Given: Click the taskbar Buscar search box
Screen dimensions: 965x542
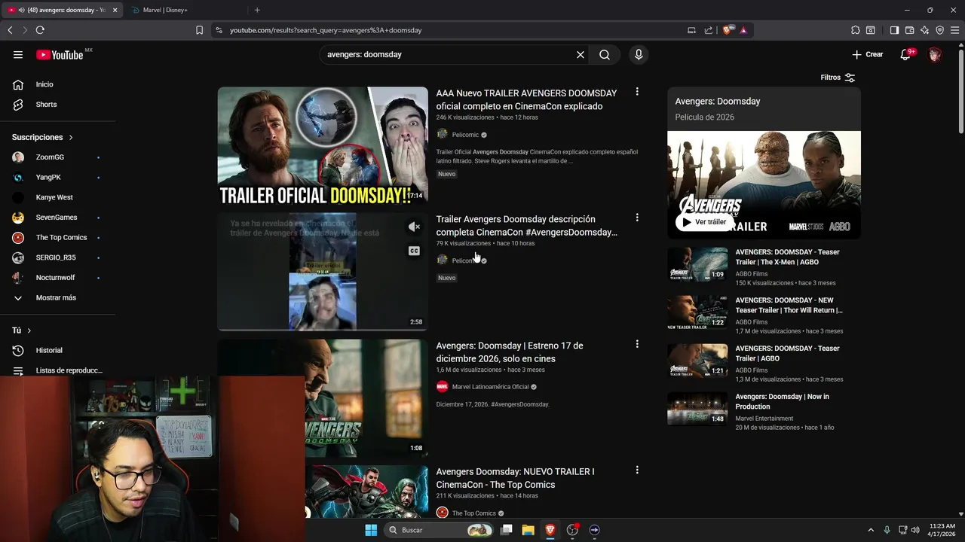Looking at the screenshot, I should coord(439,530).
